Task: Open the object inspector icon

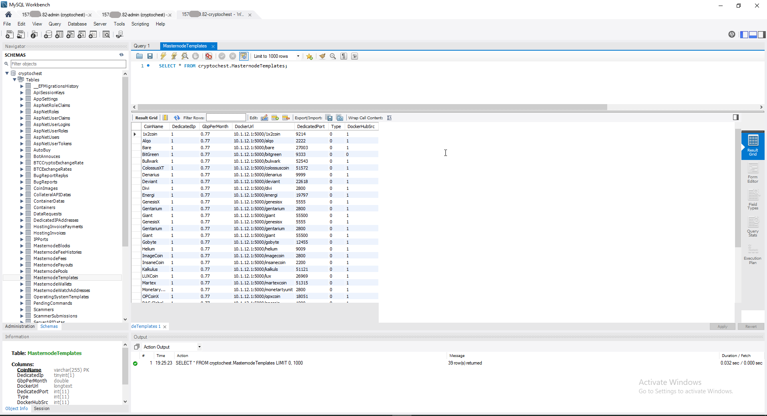Action: 34,35
